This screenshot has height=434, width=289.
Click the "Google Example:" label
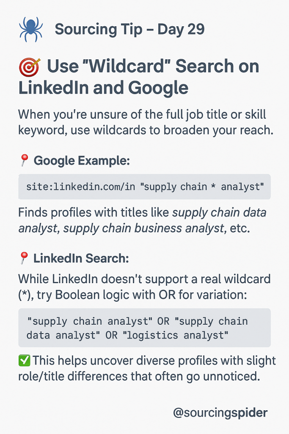point(82,161)
